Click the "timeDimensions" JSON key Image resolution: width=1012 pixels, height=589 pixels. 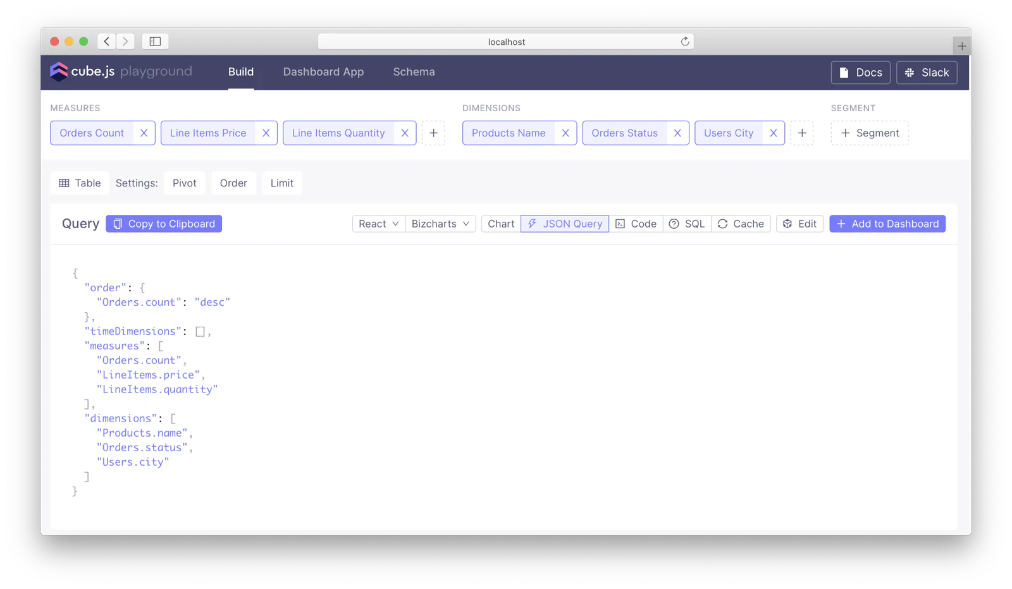(x=133, y=331)
